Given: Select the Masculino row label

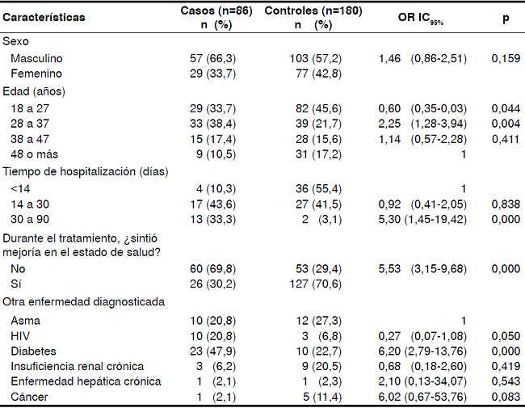Looking at the screenshot, I should (36, 58).
